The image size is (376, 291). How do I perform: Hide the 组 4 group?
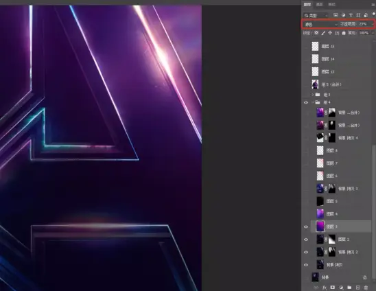(306, 102)
